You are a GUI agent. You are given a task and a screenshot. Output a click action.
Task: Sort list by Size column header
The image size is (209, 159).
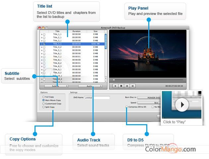95,31
